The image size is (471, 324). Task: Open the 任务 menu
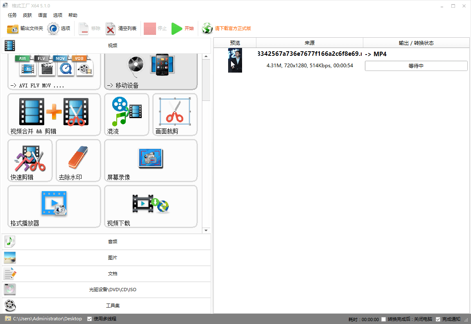[12, 15]
